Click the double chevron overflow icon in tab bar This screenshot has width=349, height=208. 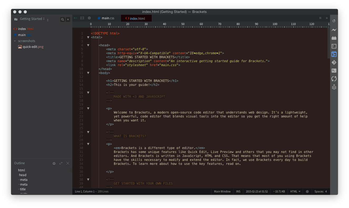pos(327,18)
